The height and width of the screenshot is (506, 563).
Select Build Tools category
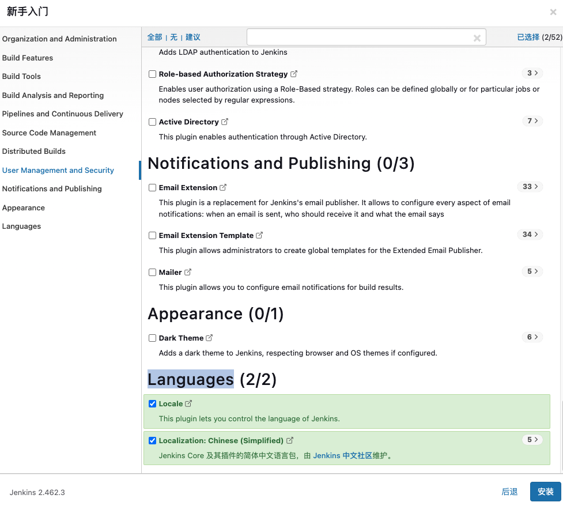click(21, 76)
